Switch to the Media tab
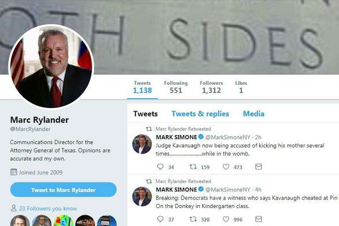The width and height of the screenshot is (339, 226). 254,114
